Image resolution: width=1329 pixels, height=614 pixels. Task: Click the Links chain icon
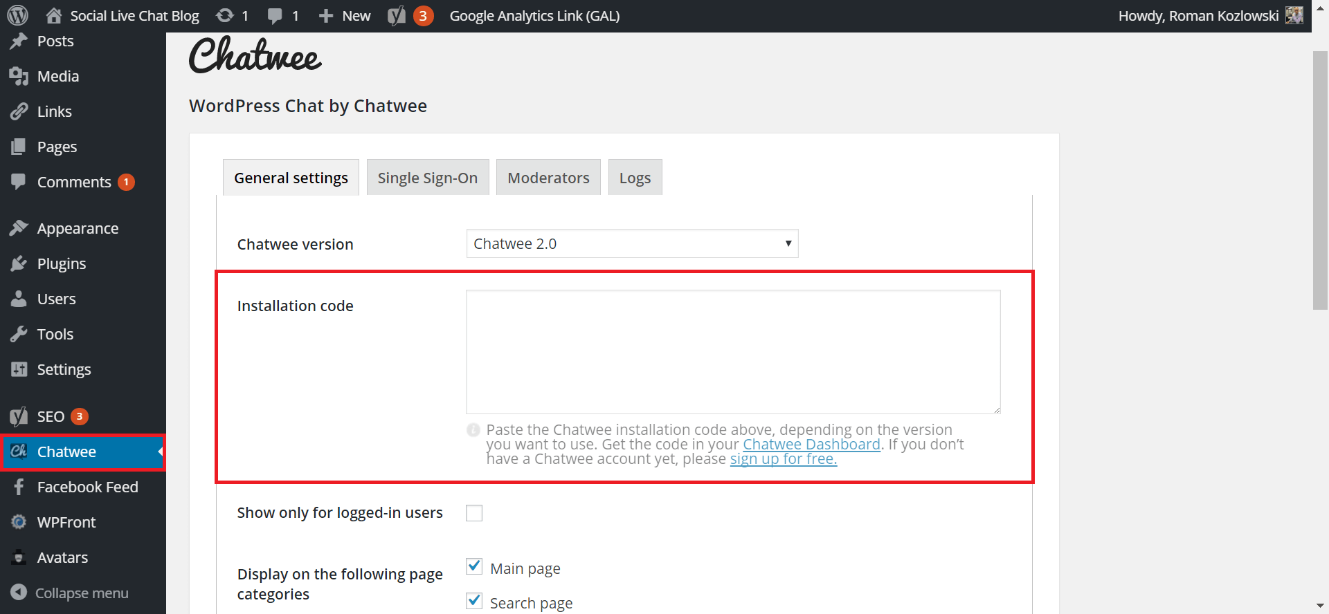click(x=19, y=111)
